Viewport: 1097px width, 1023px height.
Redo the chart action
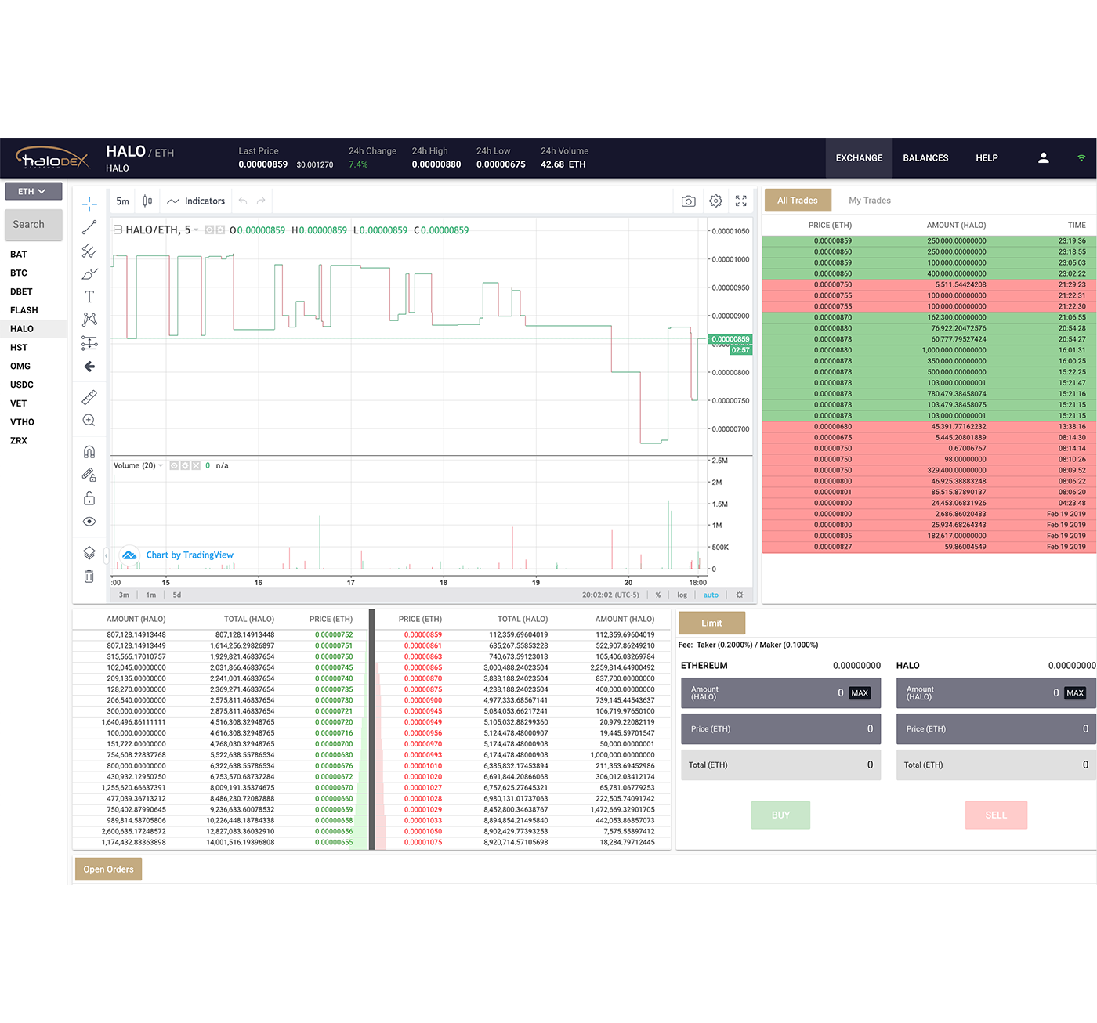[x=261, y=201]
